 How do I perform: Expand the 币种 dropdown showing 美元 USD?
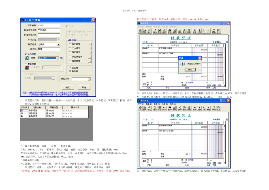coord(57,58)
